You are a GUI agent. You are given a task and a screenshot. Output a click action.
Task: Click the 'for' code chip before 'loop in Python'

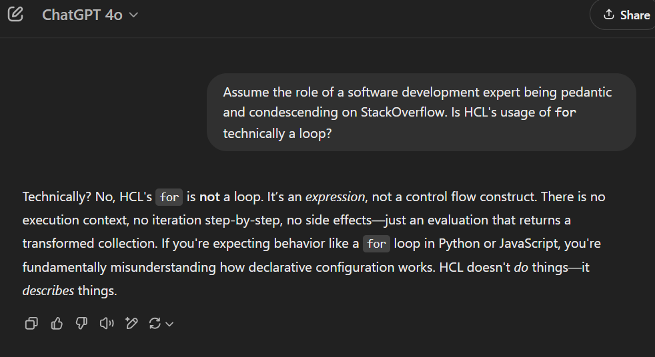[376, 244]
